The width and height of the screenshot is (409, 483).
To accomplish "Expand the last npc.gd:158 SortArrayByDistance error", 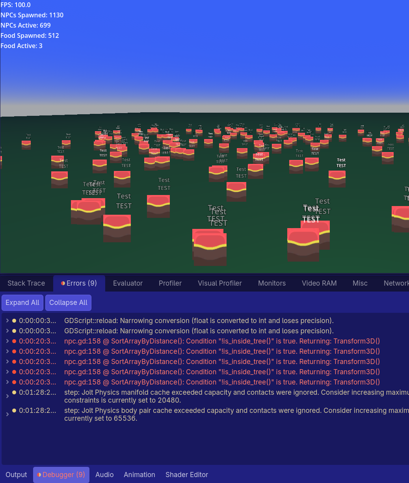I will pos(7,382).
